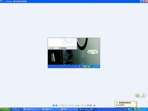Click the Copy To save icon
Screen dimensions: 148x111
point(88,105)
